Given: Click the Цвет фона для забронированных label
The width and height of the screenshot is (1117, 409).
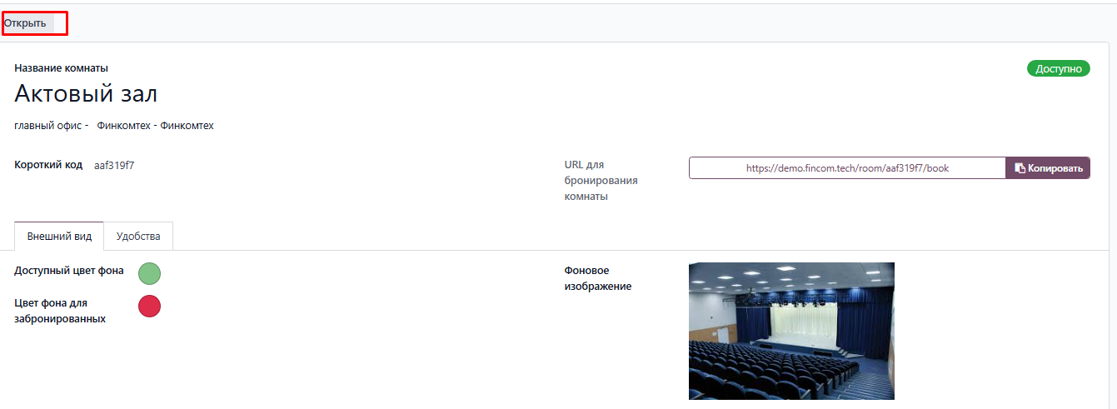Looking at the screenshot, I should click(x=60, y=311).
